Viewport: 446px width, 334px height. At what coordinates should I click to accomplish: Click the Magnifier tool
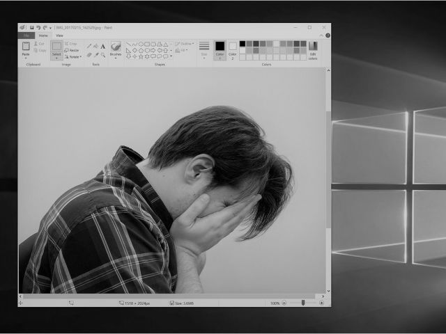coord(103,54)
